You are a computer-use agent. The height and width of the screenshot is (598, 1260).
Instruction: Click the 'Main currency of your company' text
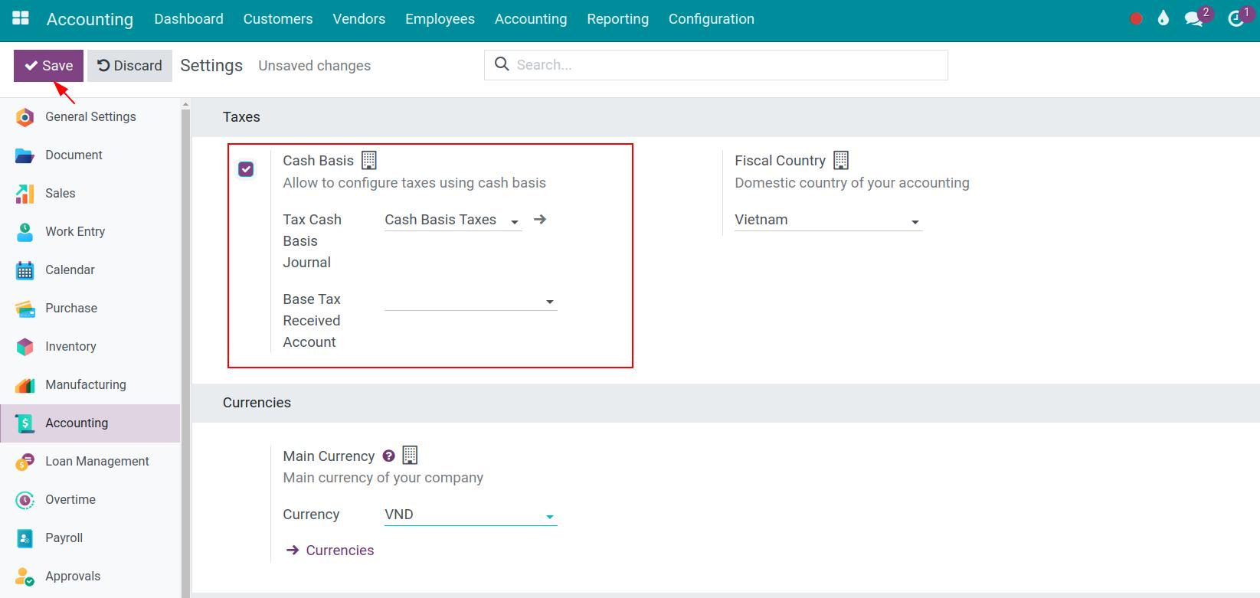click(x=383, y=478)
